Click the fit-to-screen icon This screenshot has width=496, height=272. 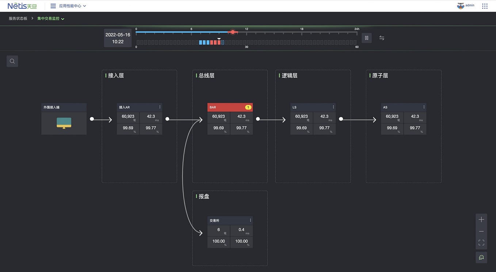tap(481, 242)
